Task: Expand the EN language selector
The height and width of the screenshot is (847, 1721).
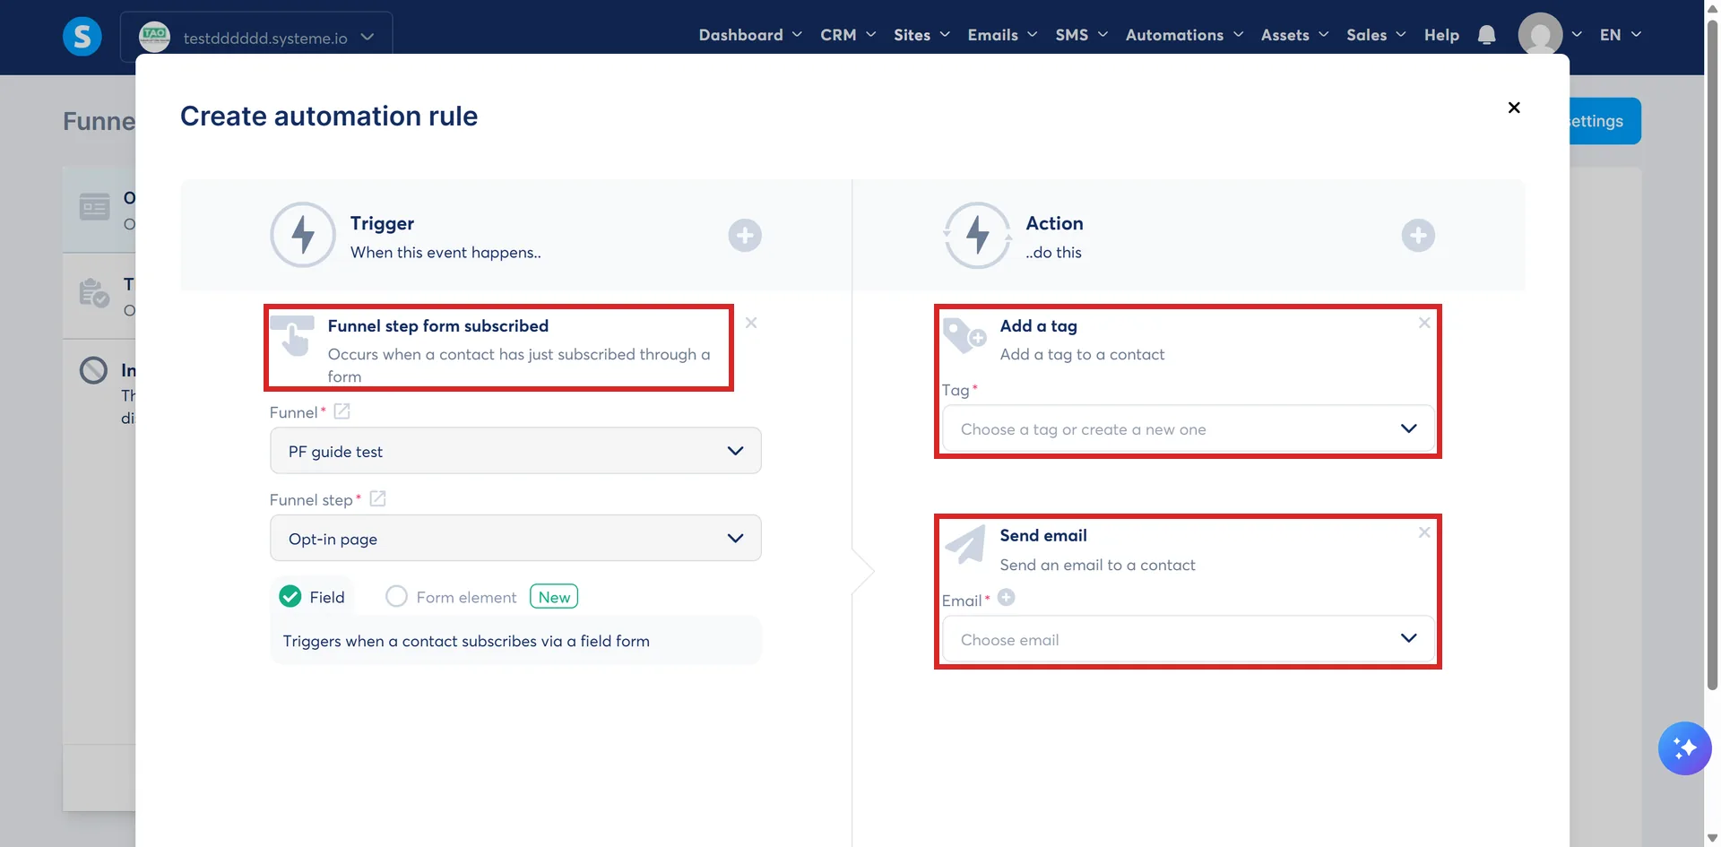Action: pyautogui.click(x=1621, y=35)
